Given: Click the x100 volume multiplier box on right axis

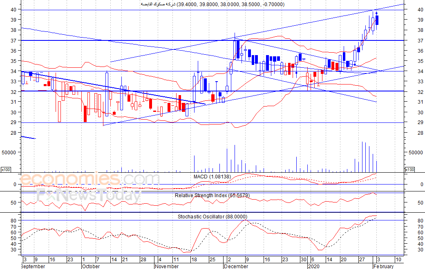Looking at the screenshot, I should [409, 170].
